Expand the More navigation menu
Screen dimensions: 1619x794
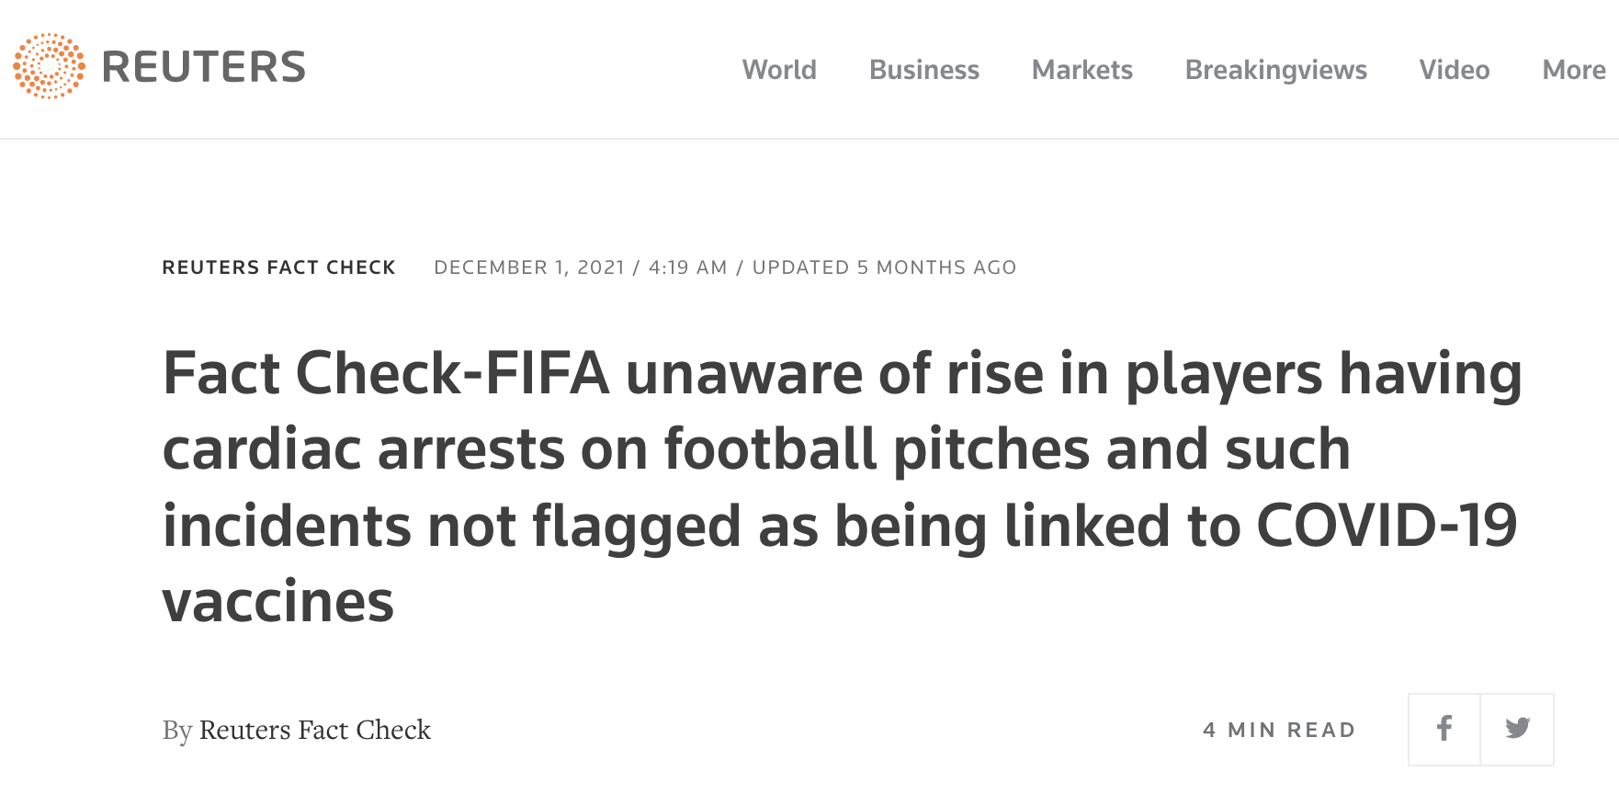point(1573,70)
